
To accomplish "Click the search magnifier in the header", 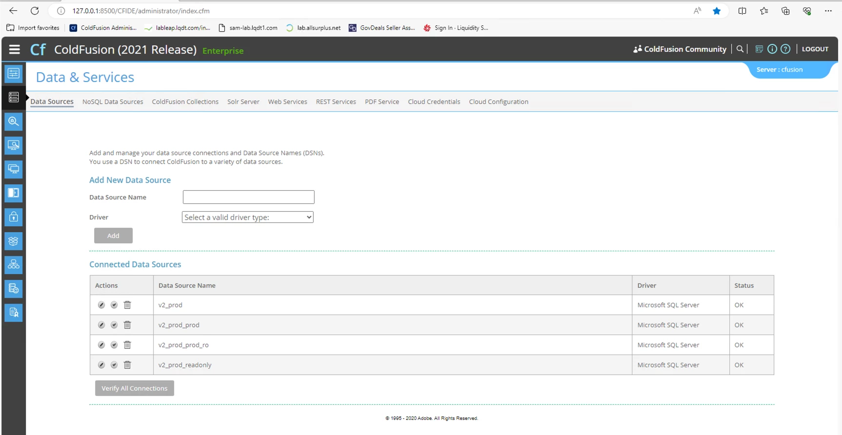I will click(740, 49).
